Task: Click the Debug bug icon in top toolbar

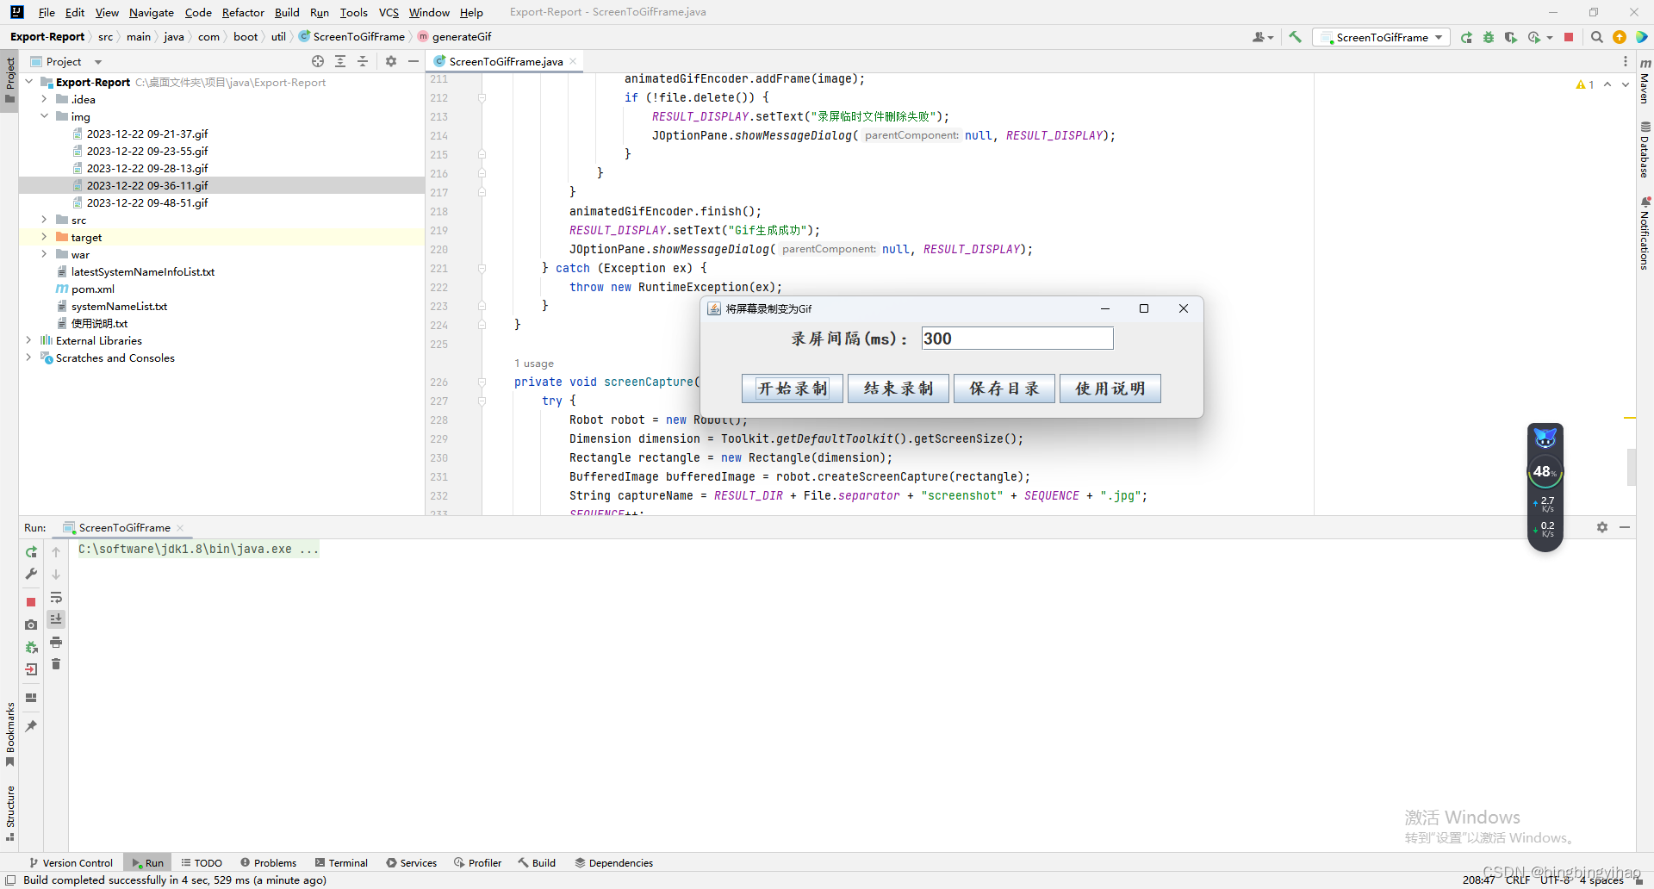Action: click(x=1489, y=37)
